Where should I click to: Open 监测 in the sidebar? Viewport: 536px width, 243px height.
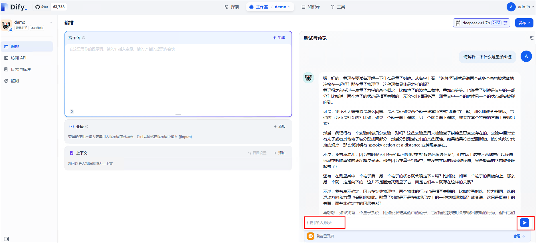pyautogui.click(x=27, y=81)
